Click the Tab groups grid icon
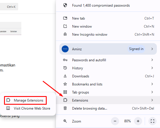 [x=65, y=92]
